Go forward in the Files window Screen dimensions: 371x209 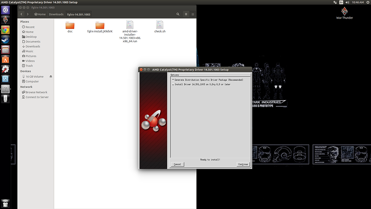point(27,14)
